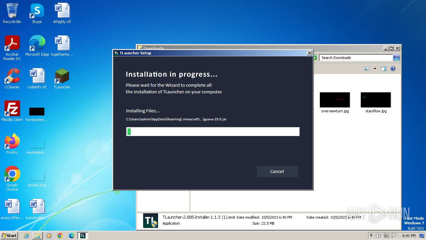The height and width of the screenshot is (240, 426).
Task: Click the Search Downloads input field
Action: (356, 58)
